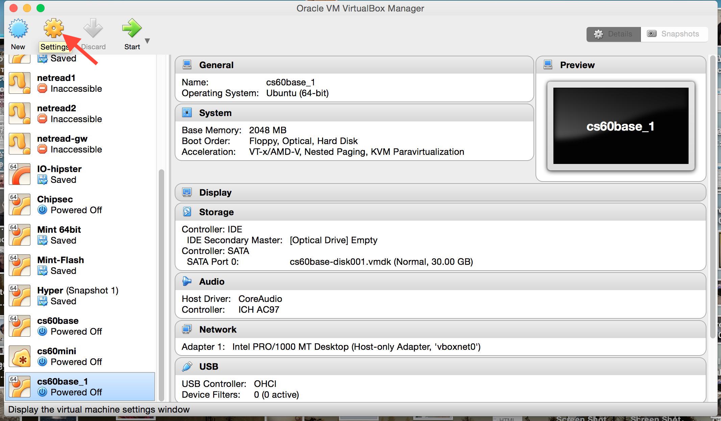Select the Hyper VM icon
The image size is (721, 421).
pyautogui.click(x=19, y=296)
